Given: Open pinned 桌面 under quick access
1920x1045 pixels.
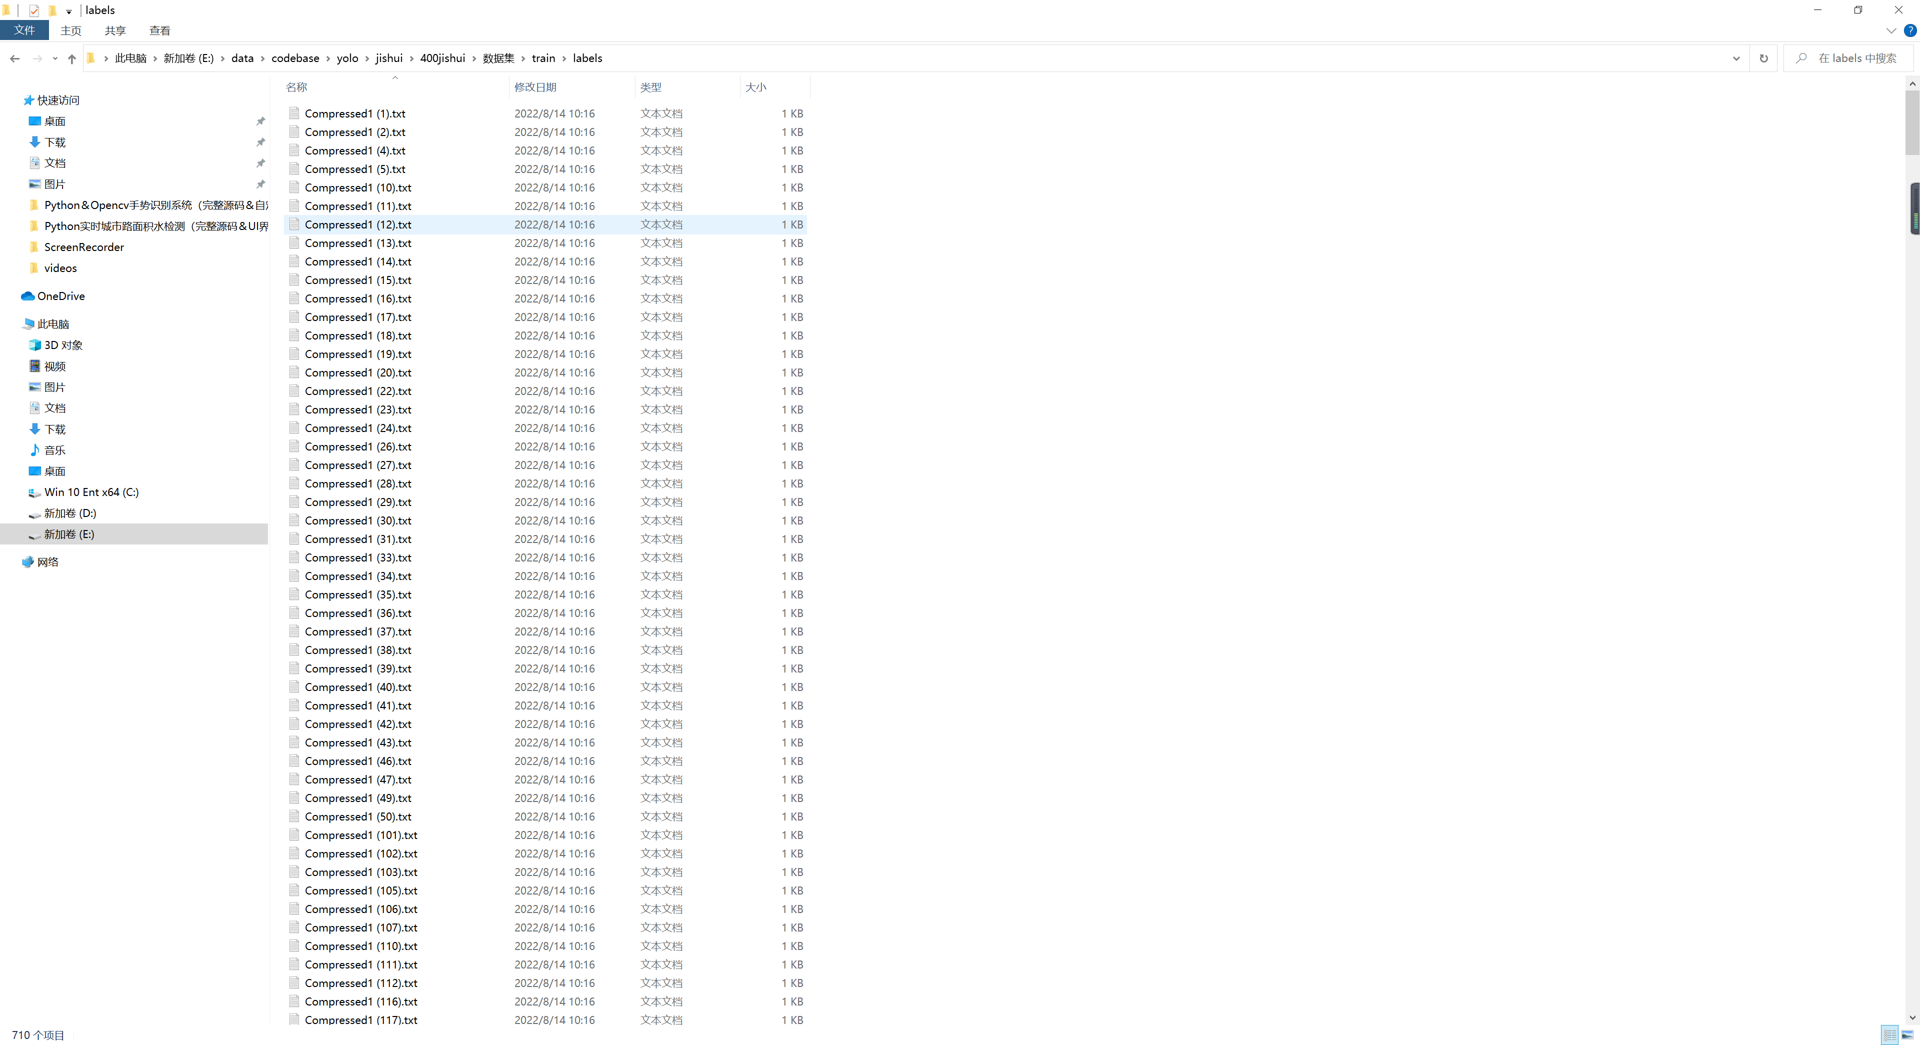Looking at the screenshot, I should [x=54, y=120].
